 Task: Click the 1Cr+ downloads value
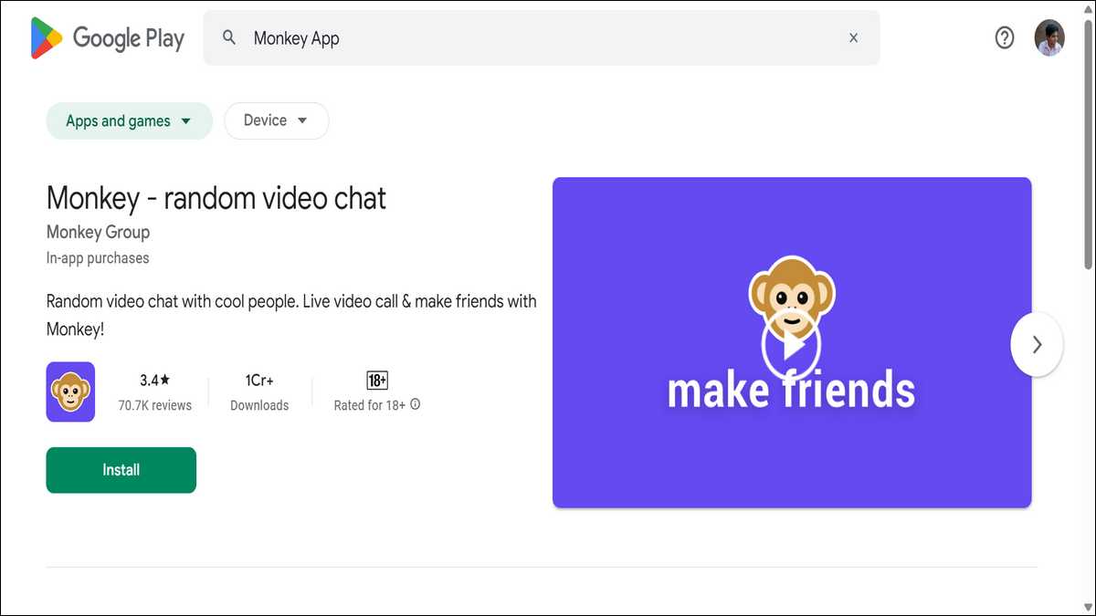point(259,380)
